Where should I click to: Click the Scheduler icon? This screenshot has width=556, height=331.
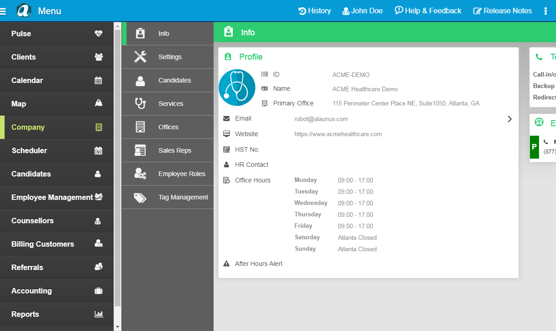[99, 150]
